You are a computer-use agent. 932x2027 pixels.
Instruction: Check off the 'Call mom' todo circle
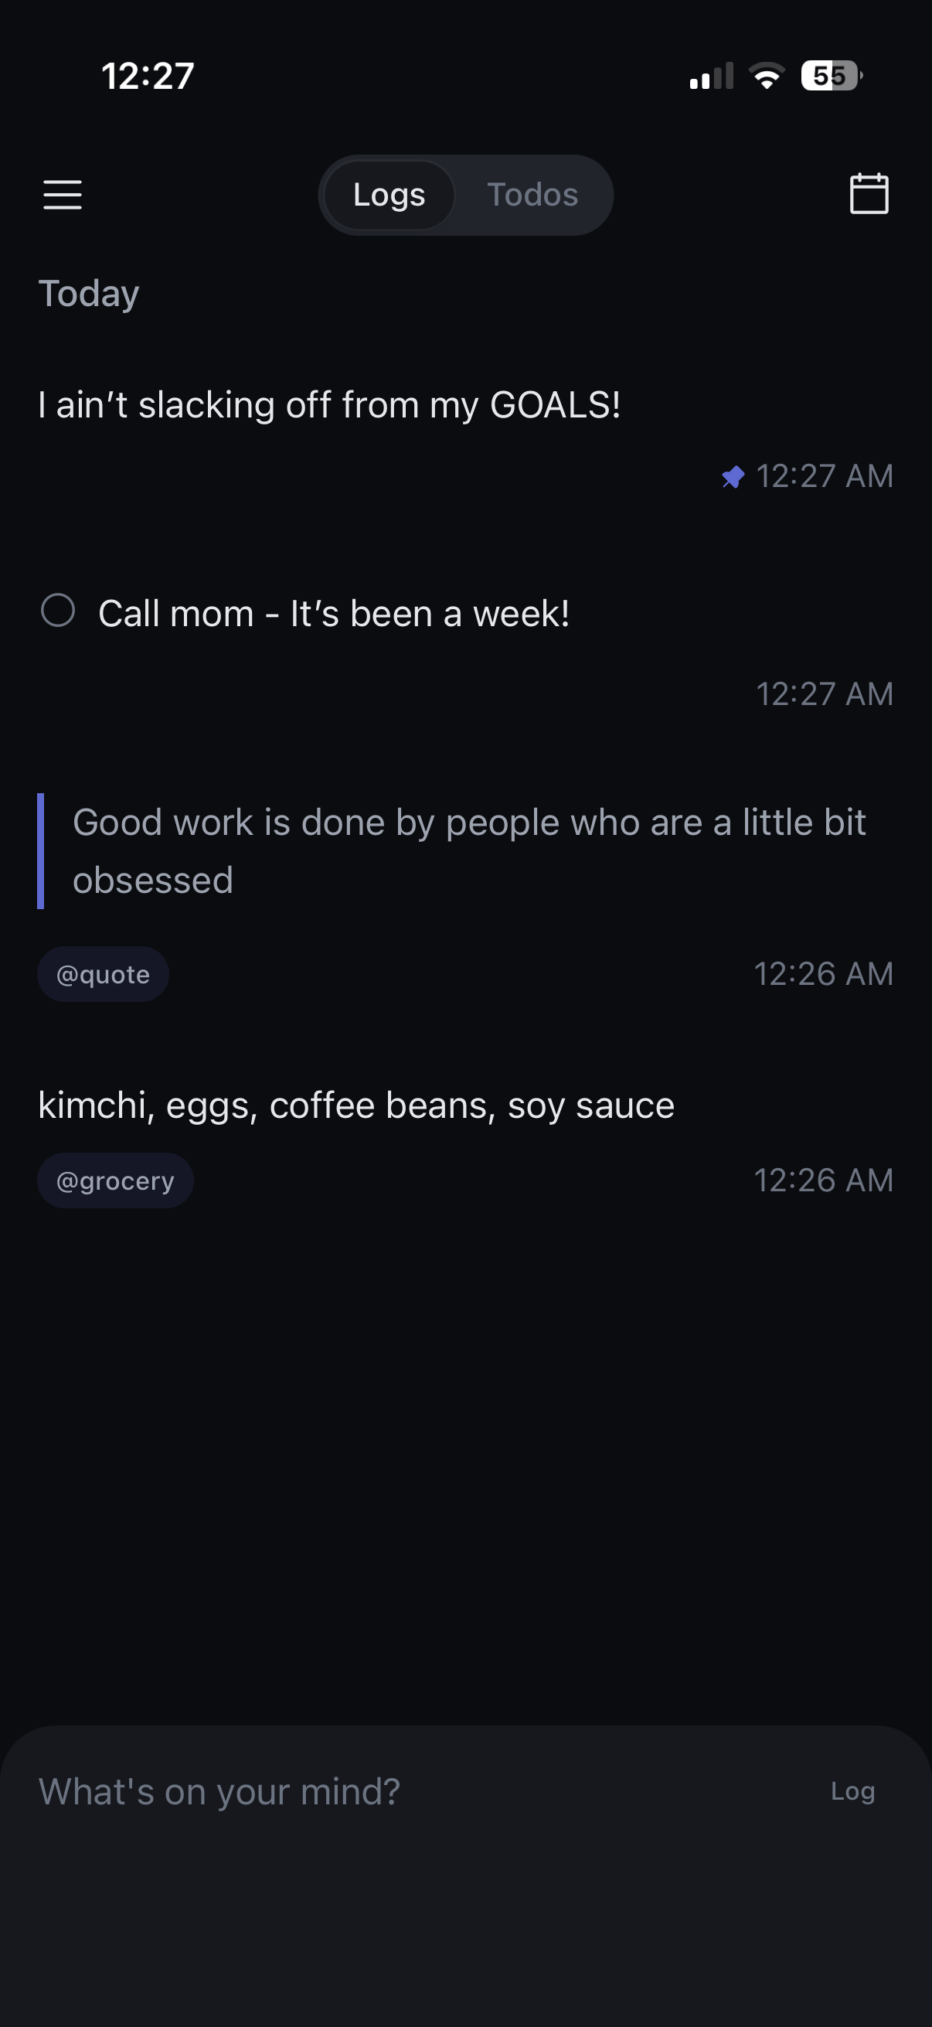[x=59, y=610]
